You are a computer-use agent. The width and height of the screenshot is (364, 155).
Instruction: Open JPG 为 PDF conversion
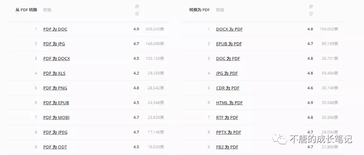[x=227, y=73]
